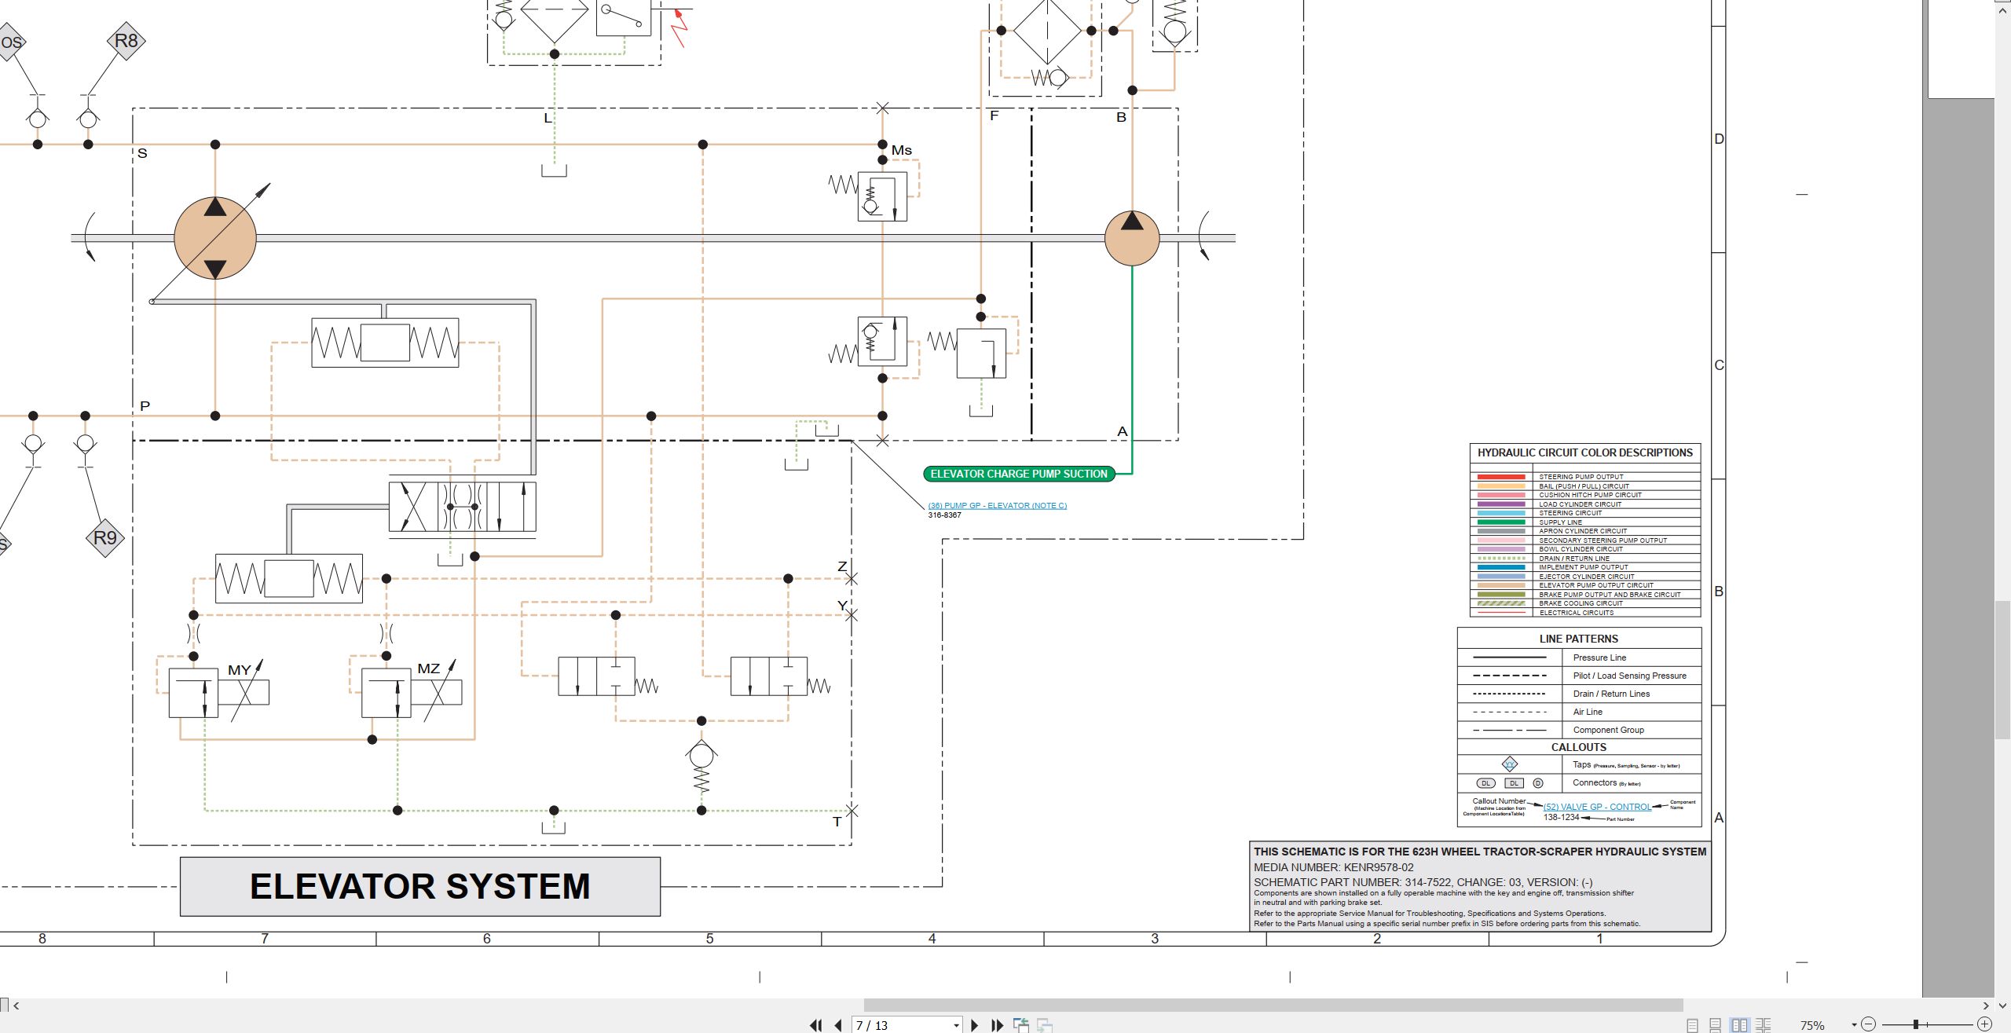Click vertical scrollbar down arrow

click(2003, 1006)
